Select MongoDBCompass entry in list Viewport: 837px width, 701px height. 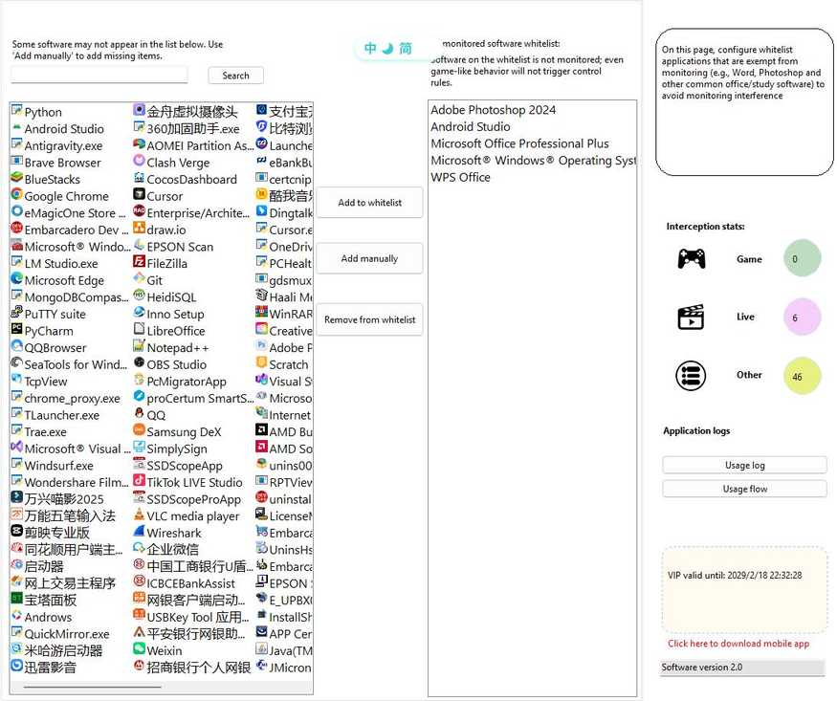click(70, 297)
